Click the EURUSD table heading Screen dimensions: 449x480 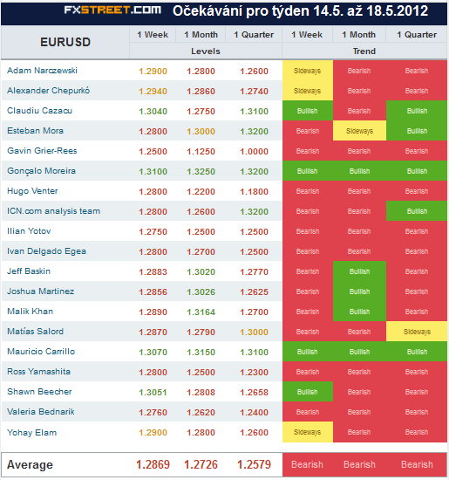point(65,42)
